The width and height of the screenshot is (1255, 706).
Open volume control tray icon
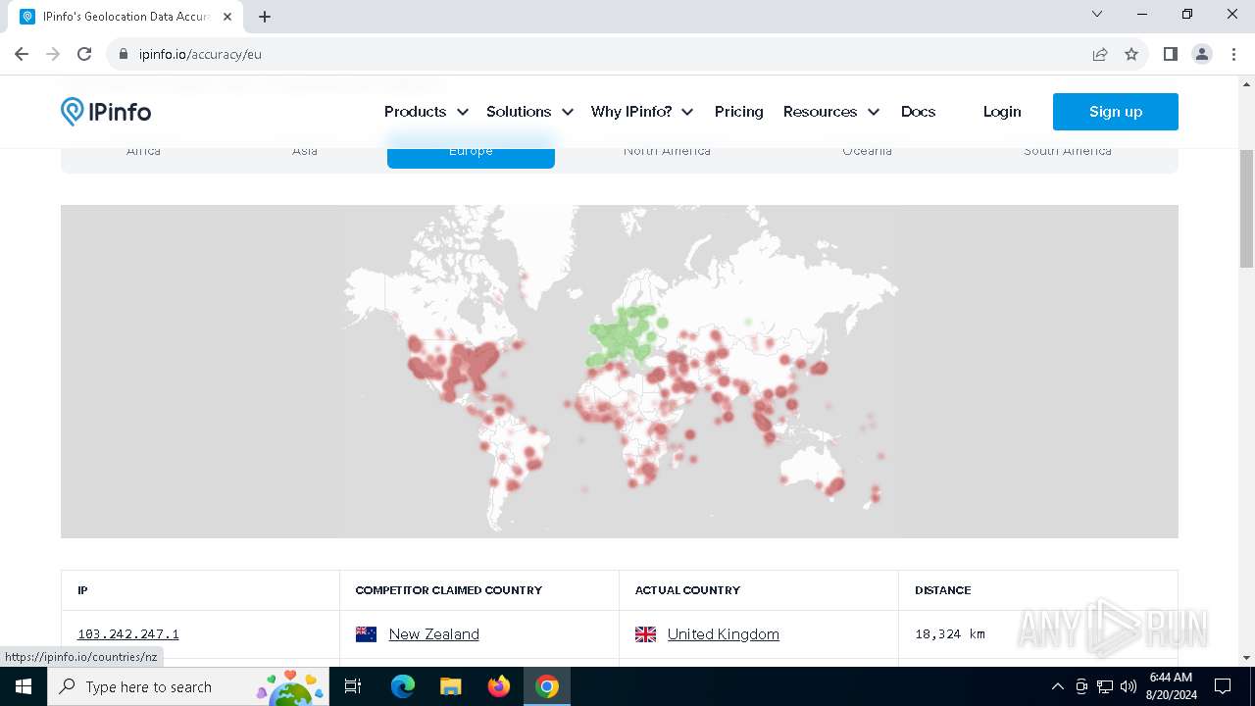point(1128,686)
